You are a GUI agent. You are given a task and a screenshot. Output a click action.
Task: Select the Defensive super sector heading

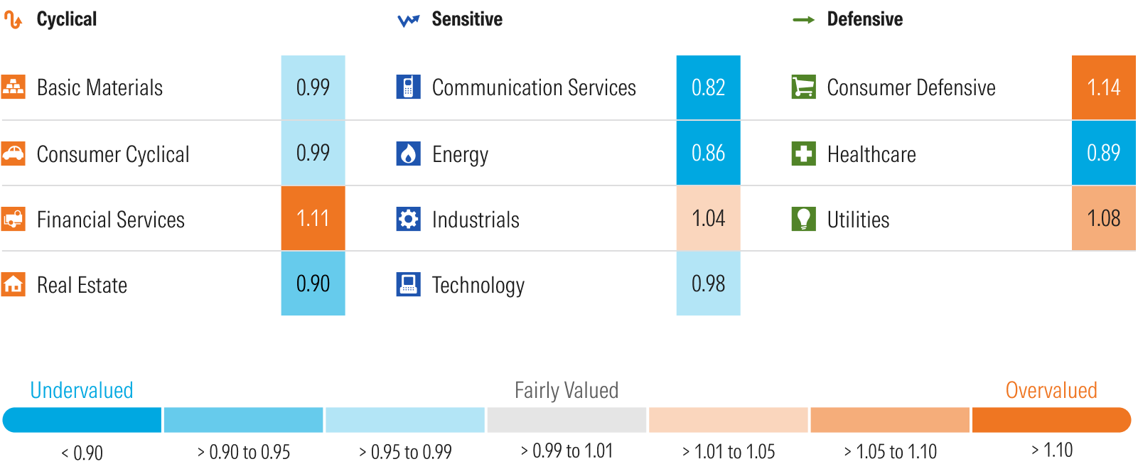coord(864,19)
